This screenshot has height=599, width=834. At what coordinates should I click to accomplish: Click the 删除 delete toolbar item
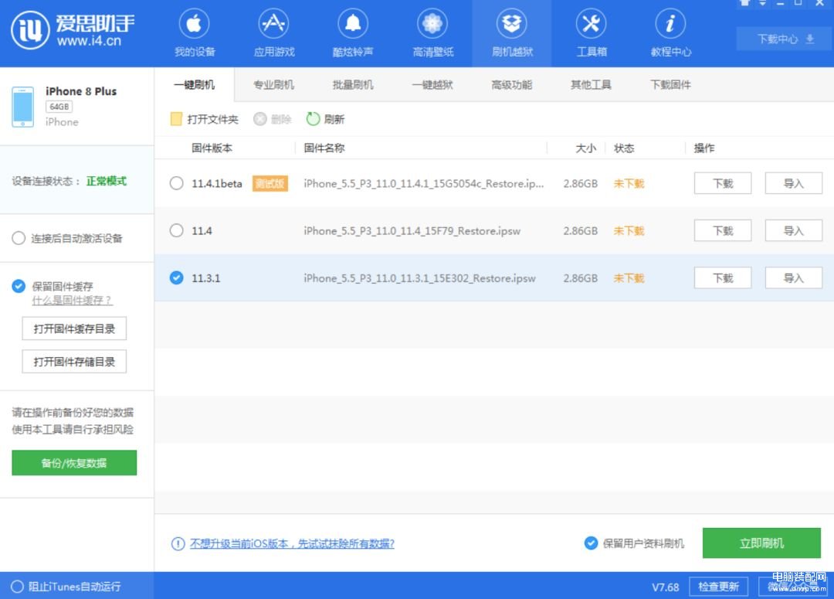coord(273,119)
